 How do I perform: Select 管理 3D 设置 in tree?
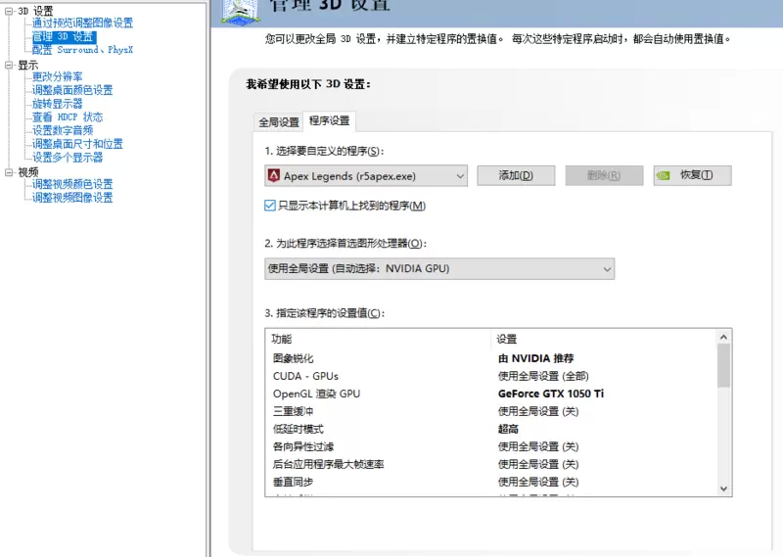click(x=64, y=36)
